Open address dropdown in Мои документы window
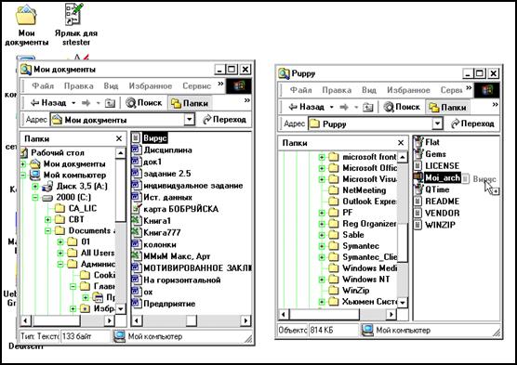 pyautogui.click(x=190, y=119)
